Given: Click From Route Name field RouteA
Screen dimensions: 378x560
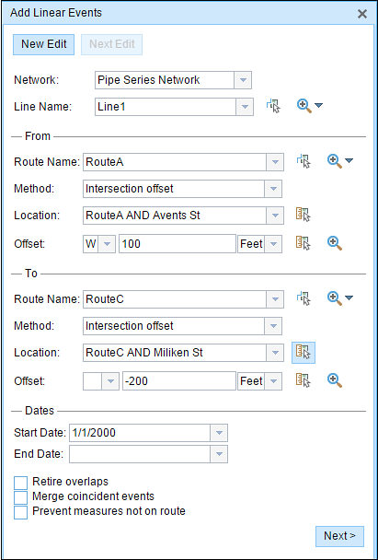Looking at the screenshot, I should (x=175, y=162).
